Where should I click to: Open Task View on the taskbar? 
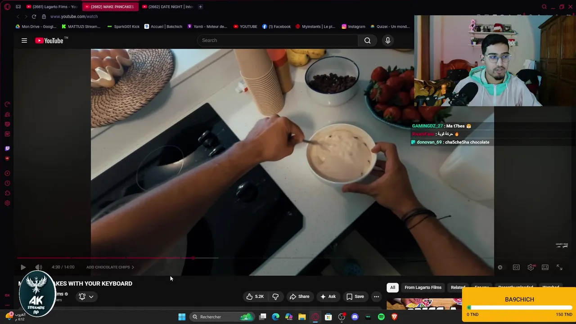(263, 317)
